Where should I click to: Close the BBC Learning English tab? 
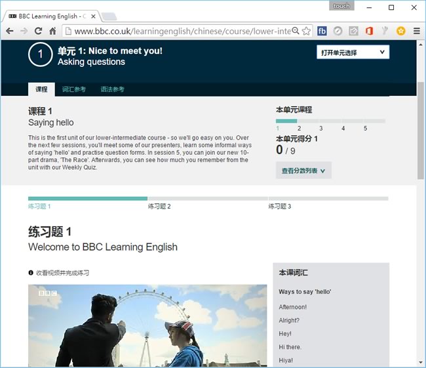93,16
